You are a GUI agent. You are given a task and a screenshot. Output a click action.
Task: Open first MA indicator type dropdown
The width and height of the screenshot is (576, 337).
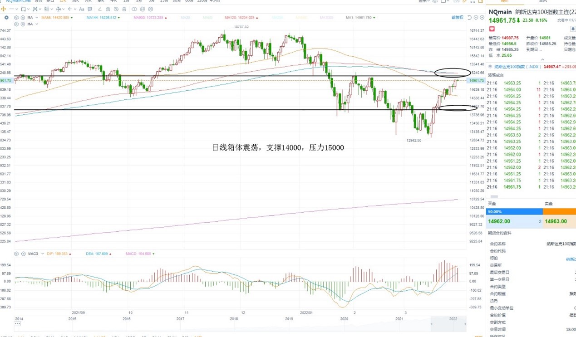(37, 18)
